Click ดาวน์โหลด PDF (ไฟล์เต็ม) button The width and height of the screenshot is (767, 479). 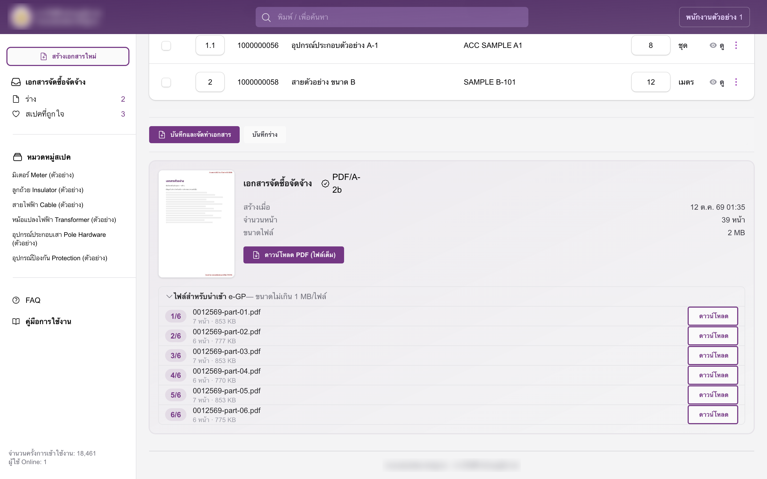point(293,255)
